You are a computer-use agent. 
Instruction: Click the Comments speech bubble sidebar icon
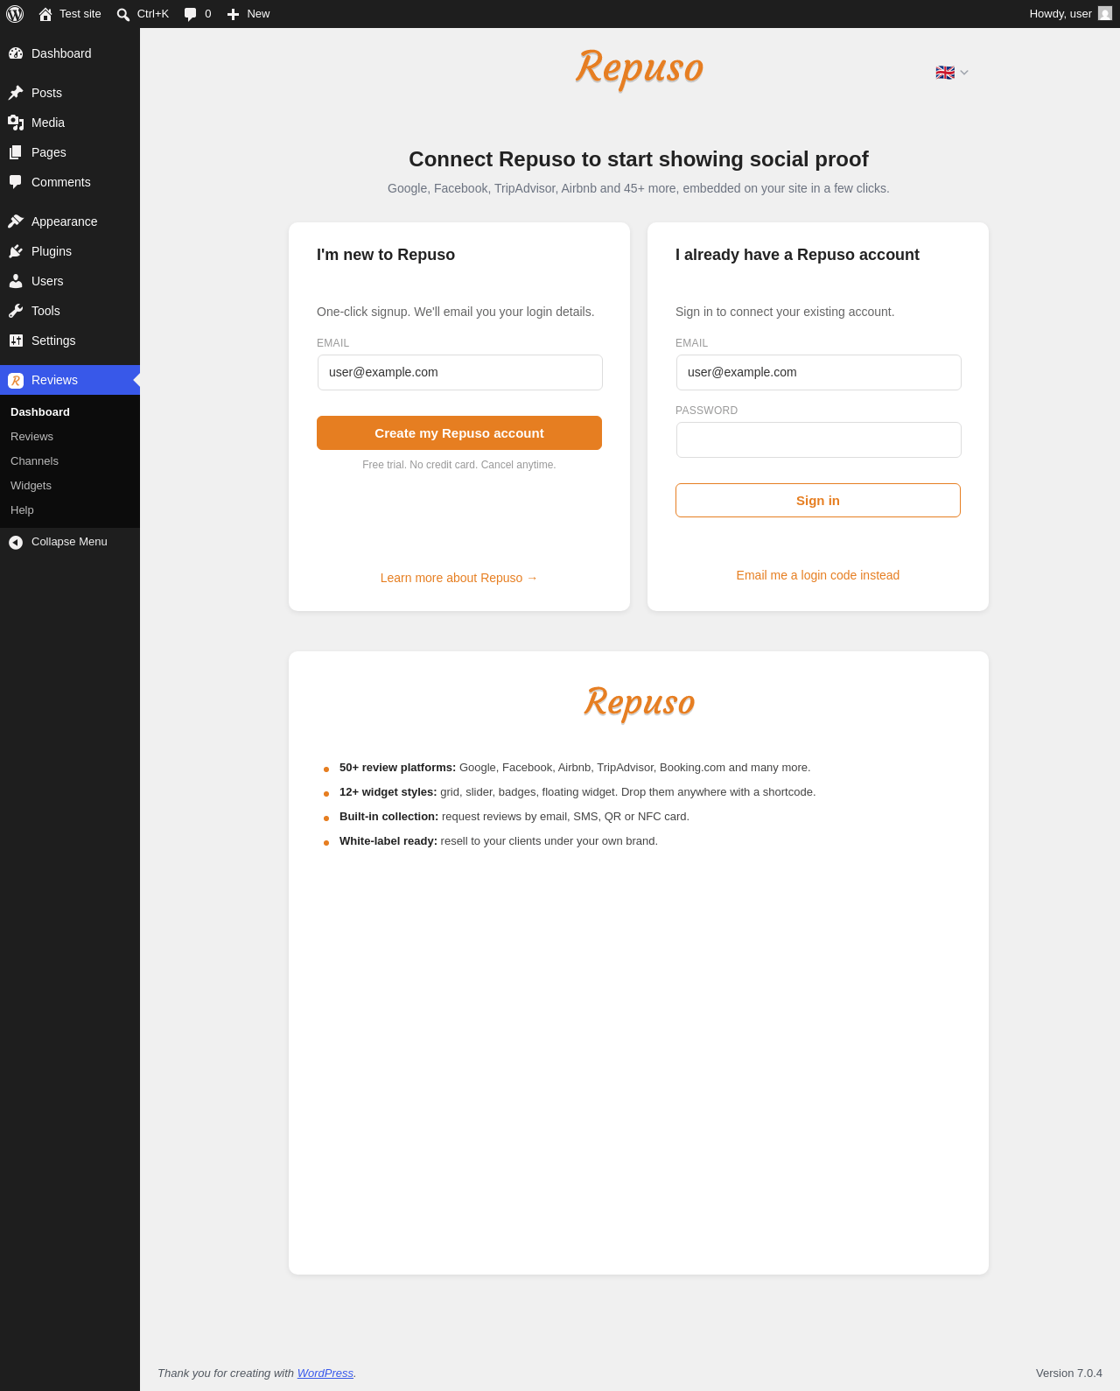(x=16, y=182)
